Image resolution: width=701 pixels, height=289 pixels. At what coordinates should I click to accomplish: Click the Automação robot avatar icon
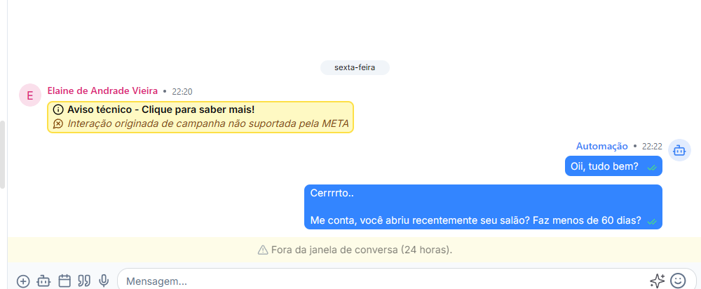tap(679, 149)
